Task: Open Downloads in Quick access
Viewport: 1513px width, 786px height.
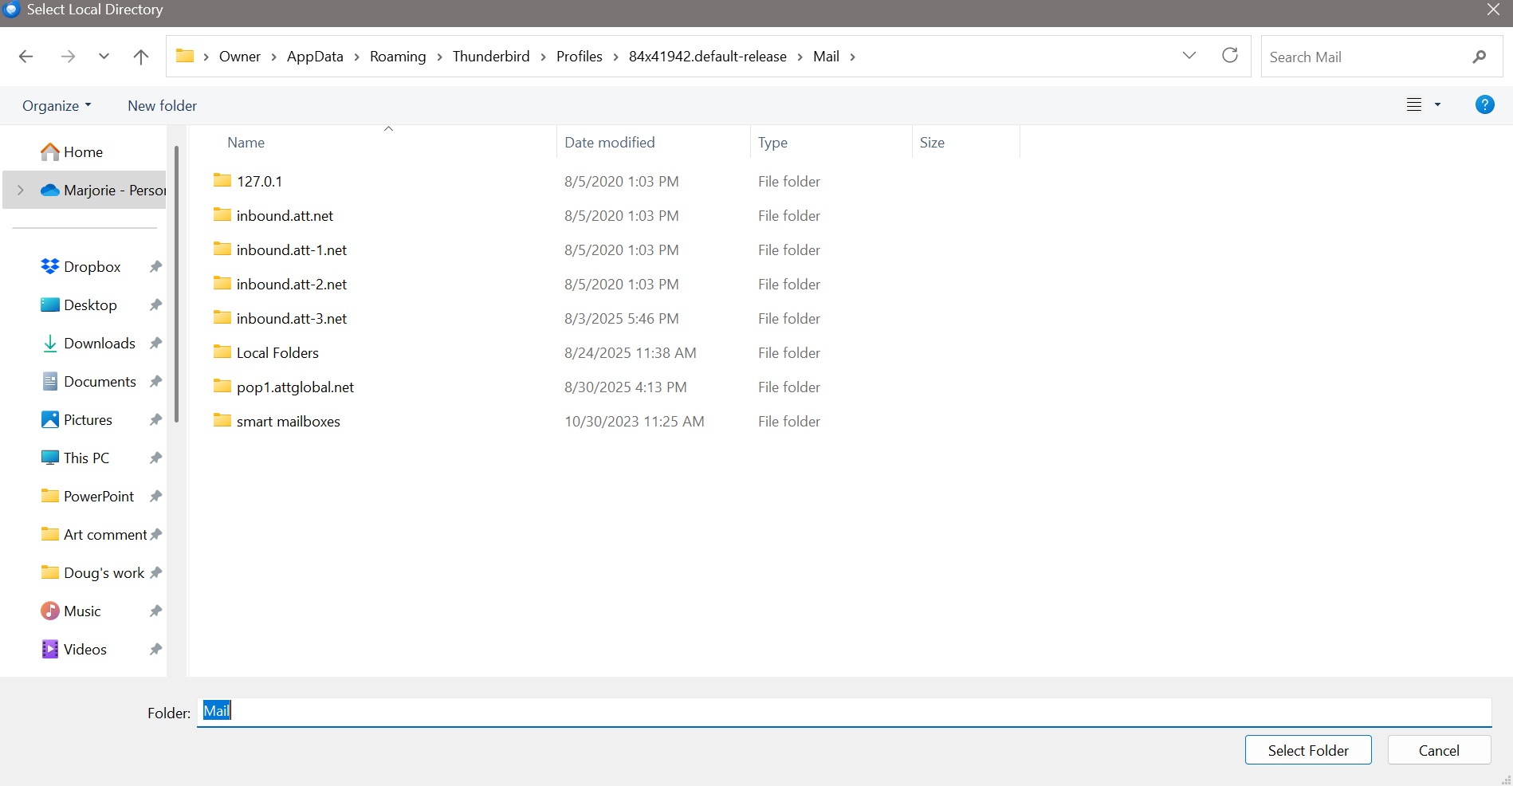Action: pos(100,343)
